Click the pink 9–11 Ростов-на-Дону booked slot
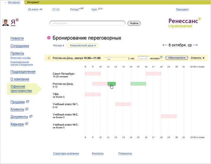 pos(100,84)
